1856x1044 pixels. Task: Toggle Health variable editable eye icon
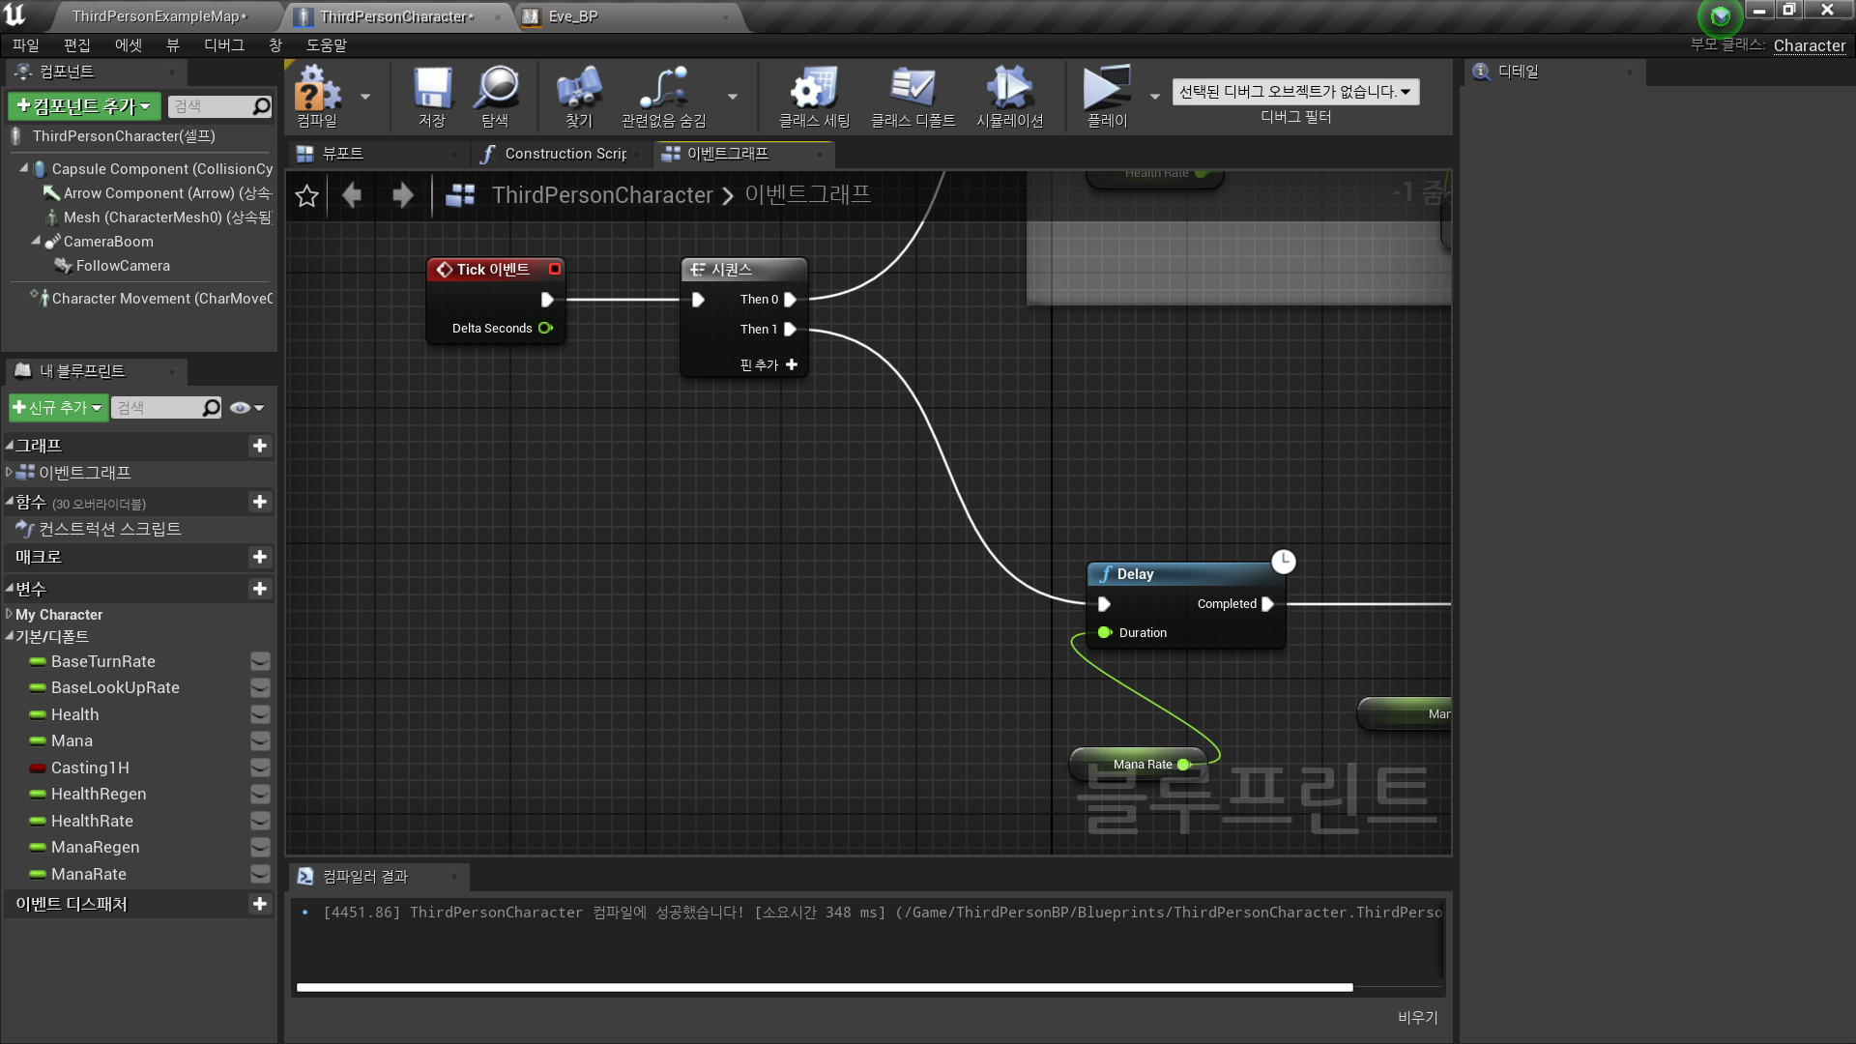(260, 714)
